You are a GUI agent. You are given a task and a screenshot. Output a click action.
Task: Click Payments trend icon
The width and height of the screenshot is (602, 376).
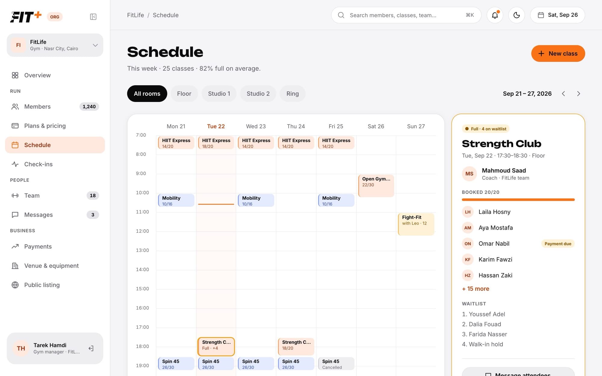tap(15, 246)
